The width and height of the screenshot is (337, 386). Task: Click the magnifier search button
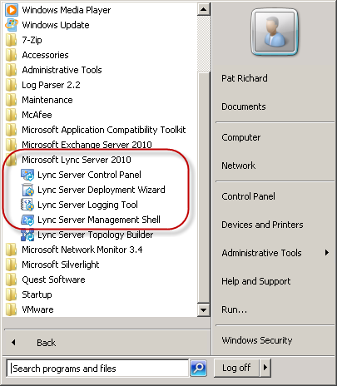click(x=198, y=368)
